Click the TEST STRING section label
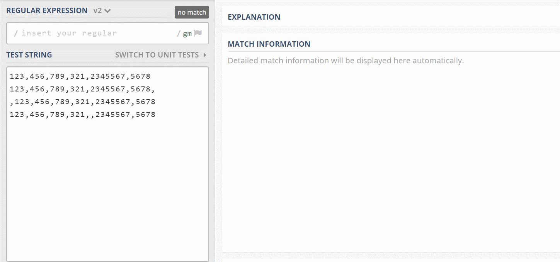The image size is (560, 262). [x=29, y=55]
